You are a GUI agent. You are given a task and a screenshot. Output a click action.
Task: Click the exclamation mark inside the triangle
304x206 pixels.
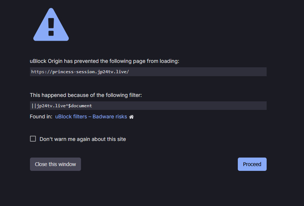click(51, 27)
